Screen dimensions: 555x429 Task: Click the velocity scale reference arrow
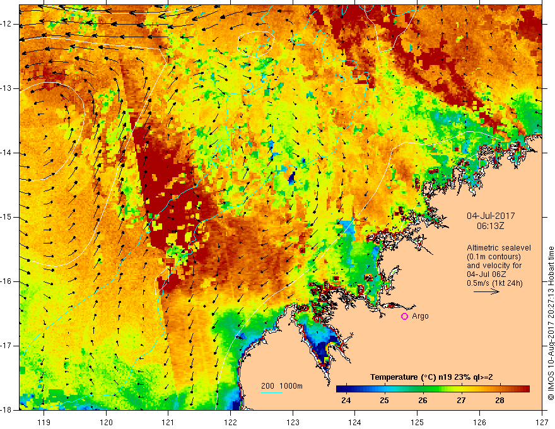pos(486,291)
